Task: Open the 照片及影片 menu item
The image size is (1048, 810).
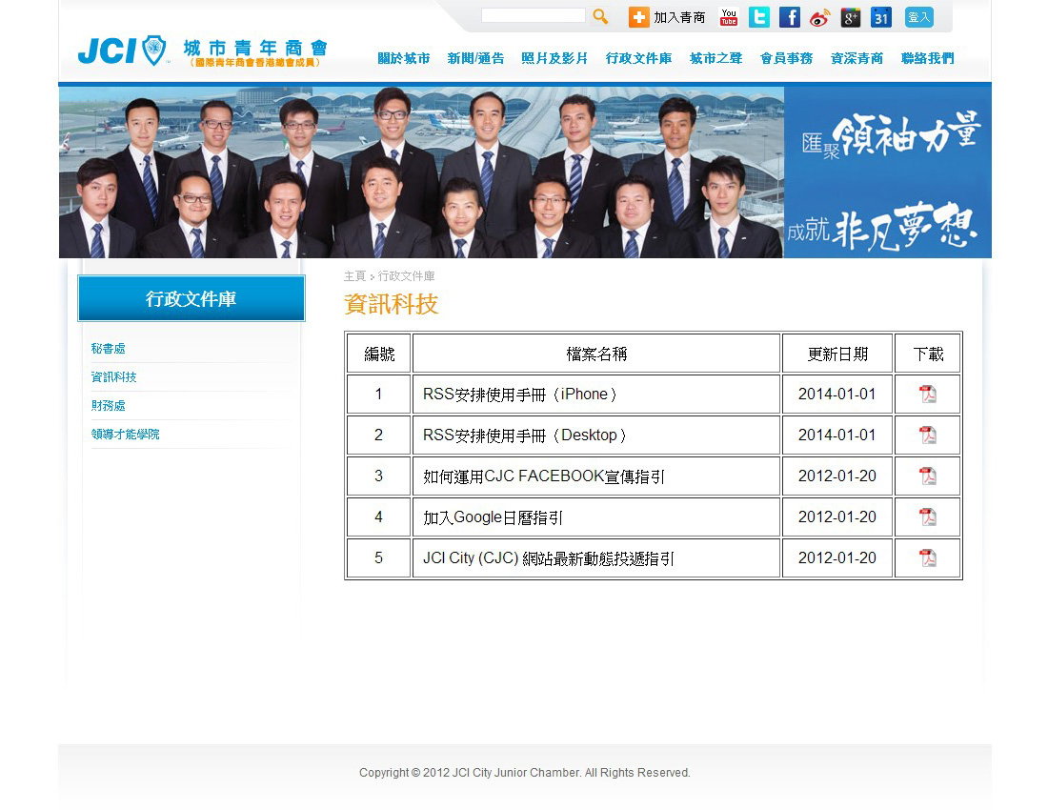Action: coord(554,58)
